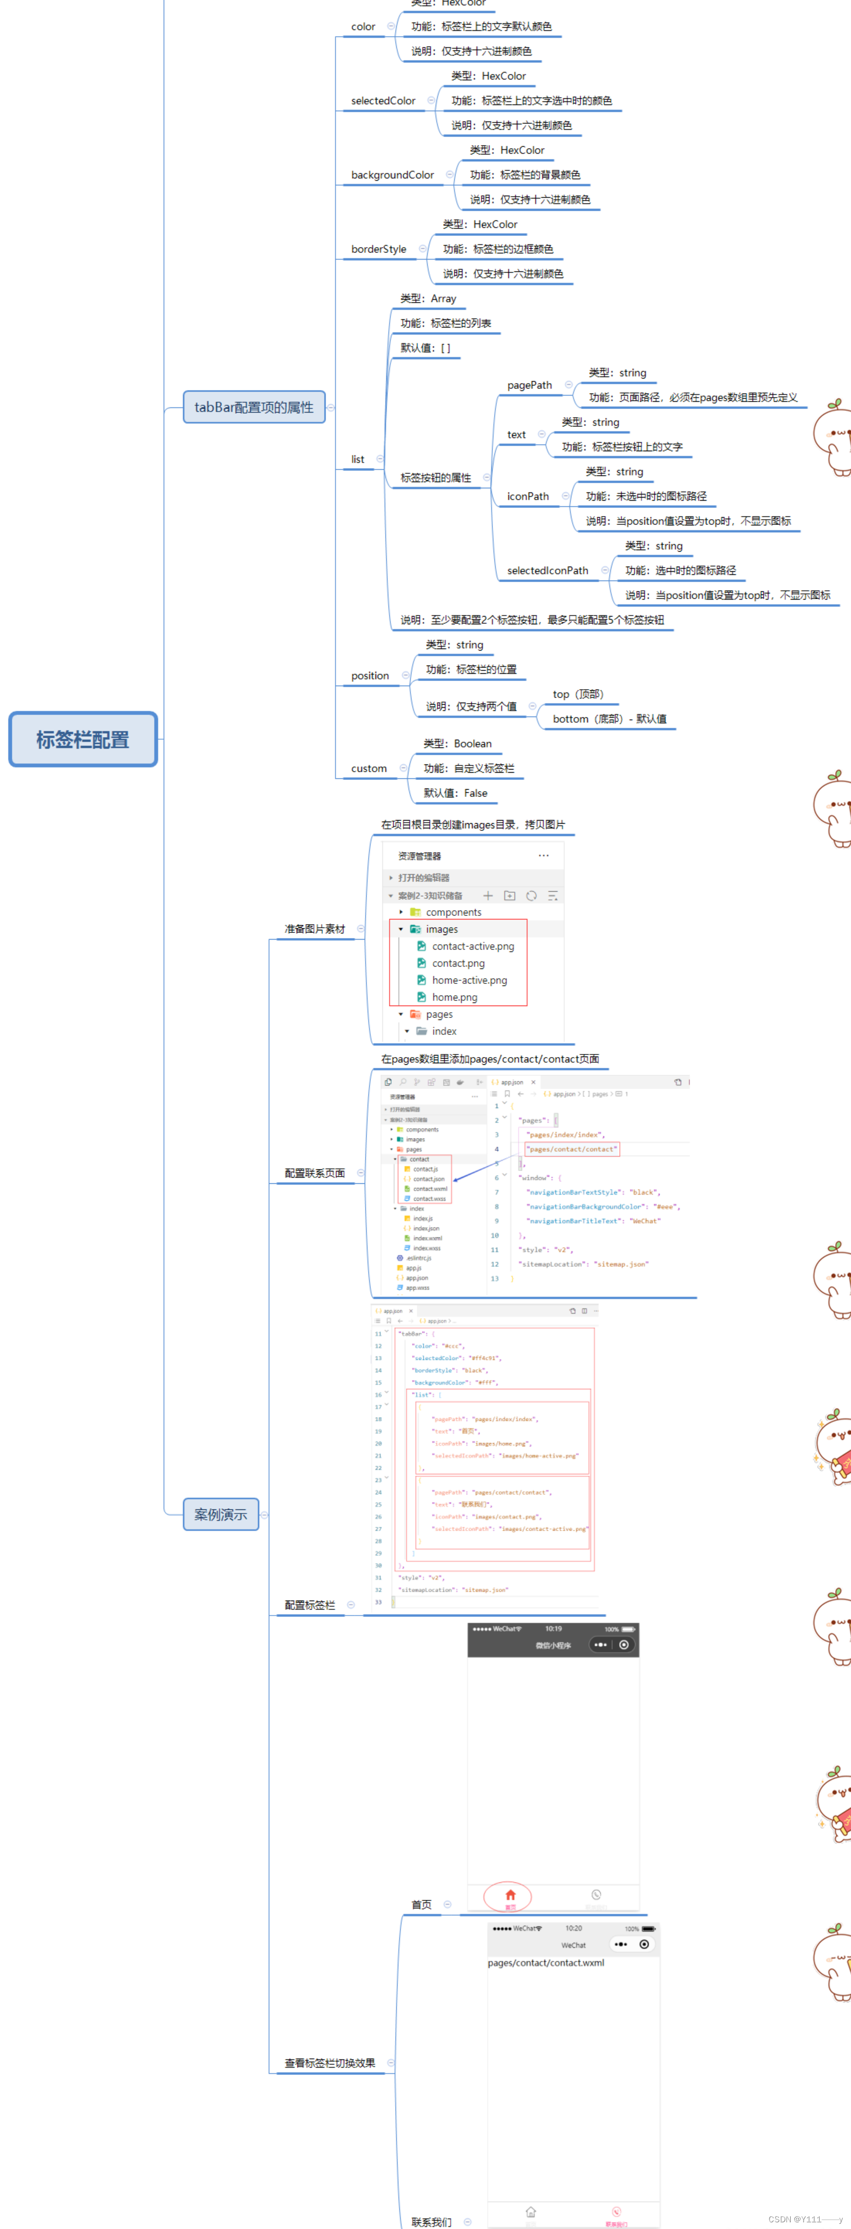Click the source control branch icon in the small editor toolbar
851x2229 pixels.
click(x=417, y=1082)
